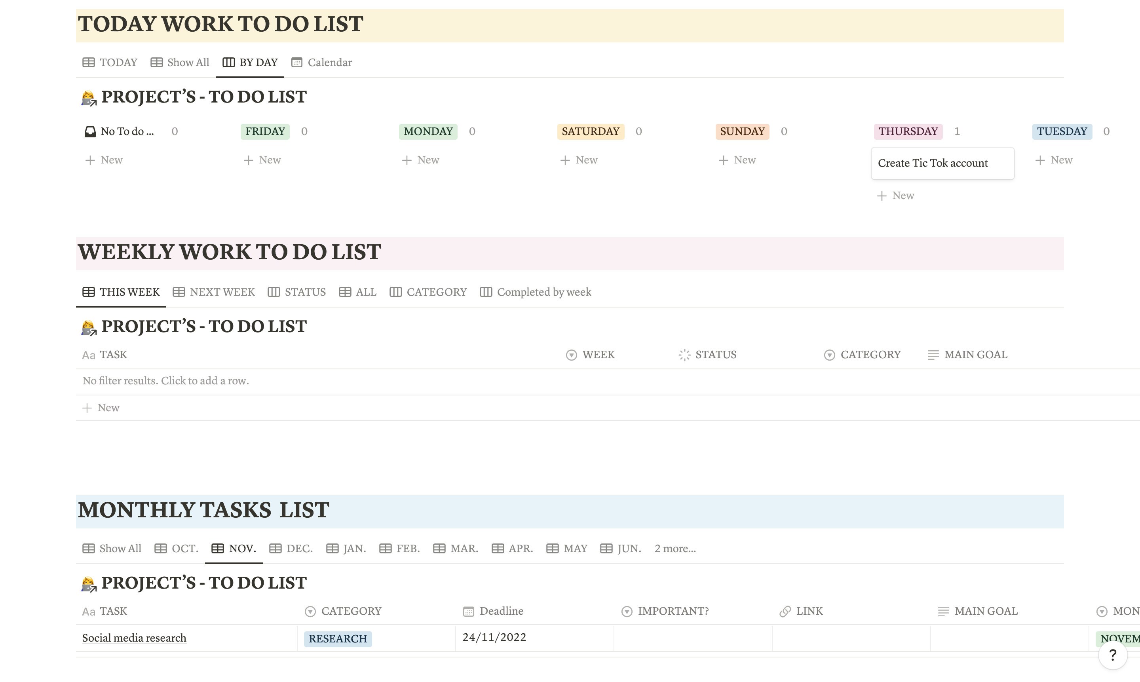The height and width of the screenshot is (682, 1140).
Task: Add new card under SUNDAY column
Action: pos(737,160)
